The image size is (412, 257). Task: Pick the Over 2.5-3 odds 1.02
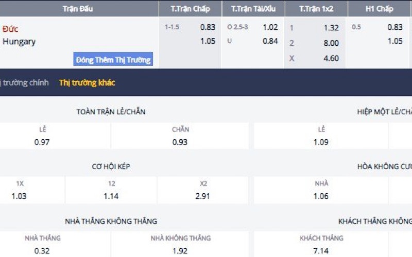270,28
